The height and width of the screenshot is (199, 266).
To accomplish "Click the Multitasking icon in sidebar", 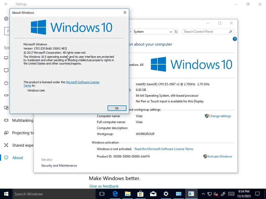I will (x=6, y=120).
